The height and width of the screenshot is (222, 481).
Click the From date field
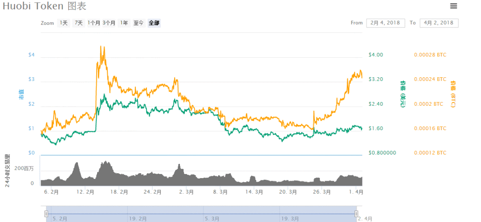(x=385, y=23)
